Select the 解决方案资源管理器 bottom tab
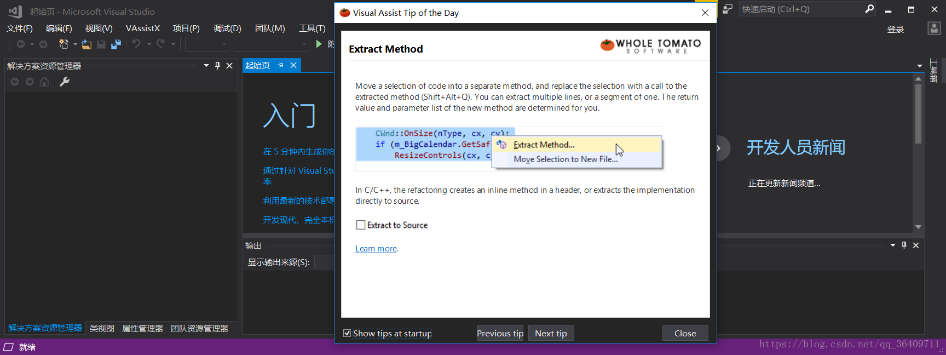Screen dimensions: 946x355 point(45,328)
